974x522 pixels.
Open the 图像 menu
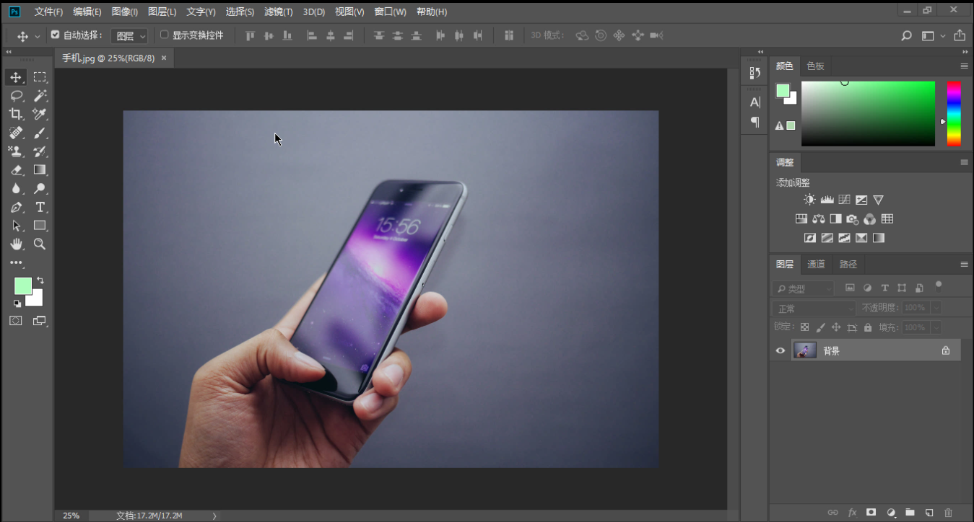click(125, 12)
